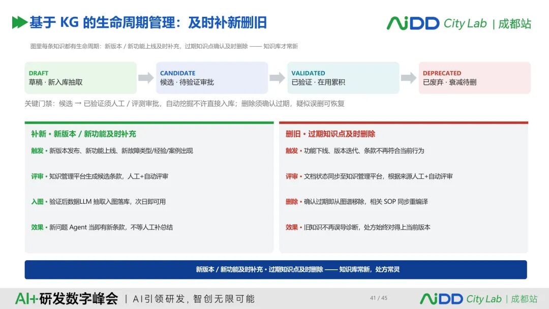This screenshot has height=309, width=549.
Task: Click the red 触发 line about 功能下线
Action: 355,151
